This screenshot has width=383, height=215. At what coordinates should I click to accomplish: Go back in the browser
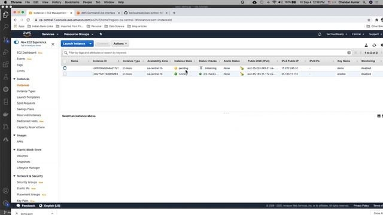tap(16, 20)
